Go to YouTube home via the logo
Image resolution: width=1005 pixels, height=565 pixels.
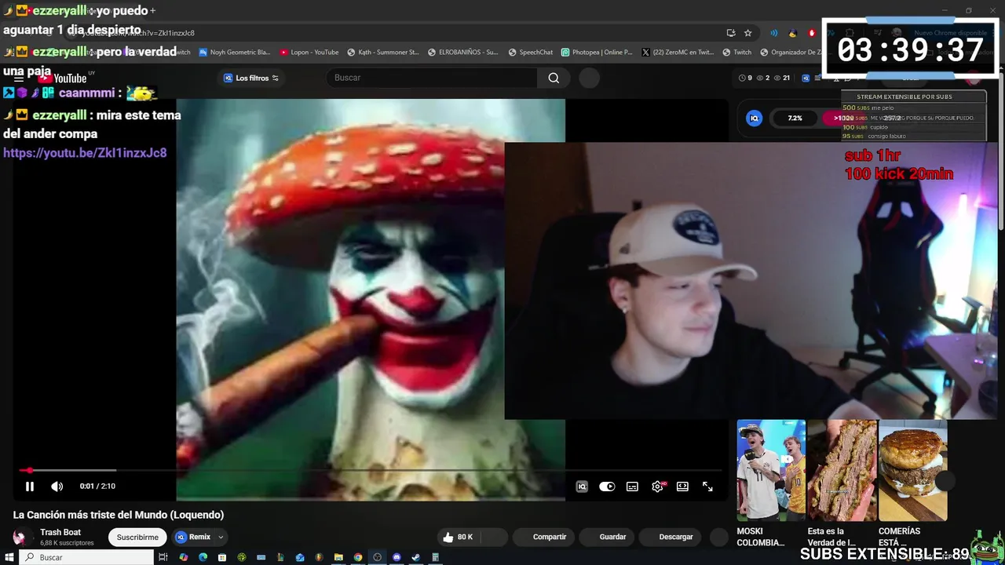(x=62, y=78)
